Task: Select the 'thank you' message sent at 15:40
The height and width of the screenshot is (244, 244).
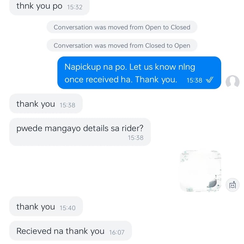Action: [x=46, y=206]
